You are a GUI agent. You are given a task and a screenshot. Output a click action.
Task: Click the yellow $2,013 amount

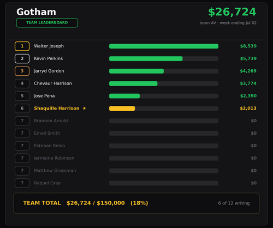point(248,109)
